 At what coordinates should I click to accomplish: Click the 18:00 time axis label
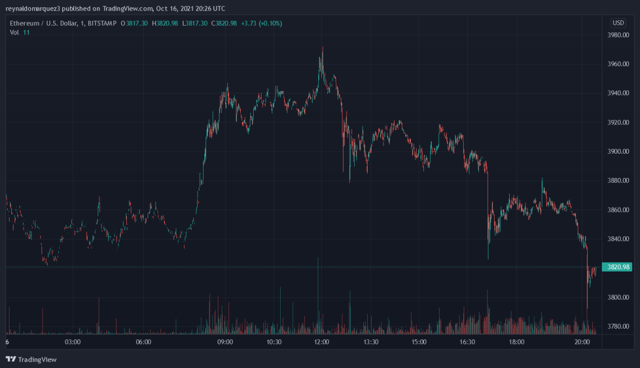516,342
